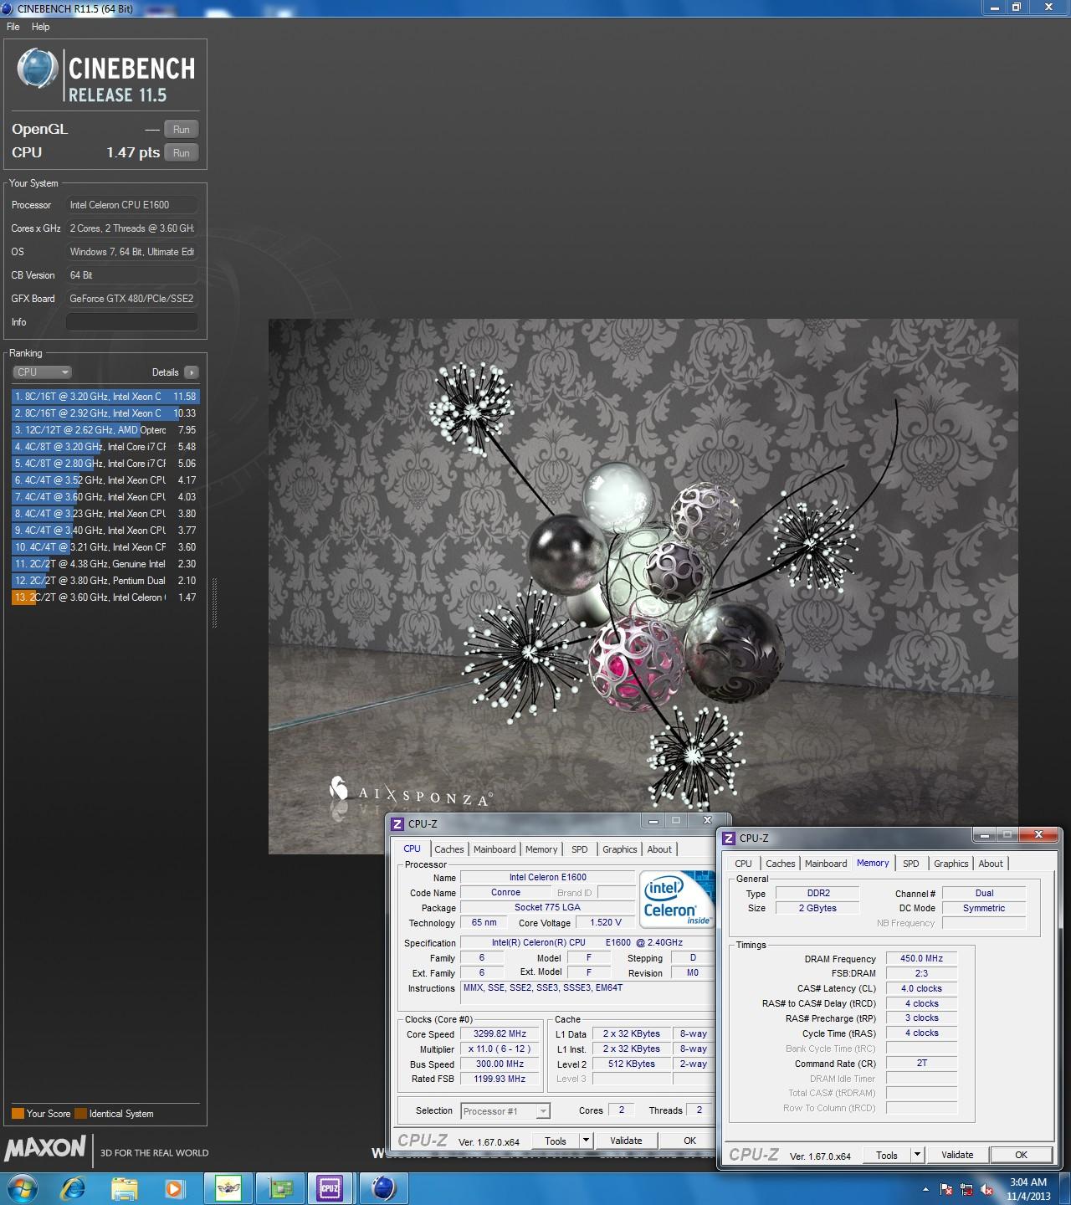
Task: Click the volume speaker tray icon
Action: (986, 1189)
